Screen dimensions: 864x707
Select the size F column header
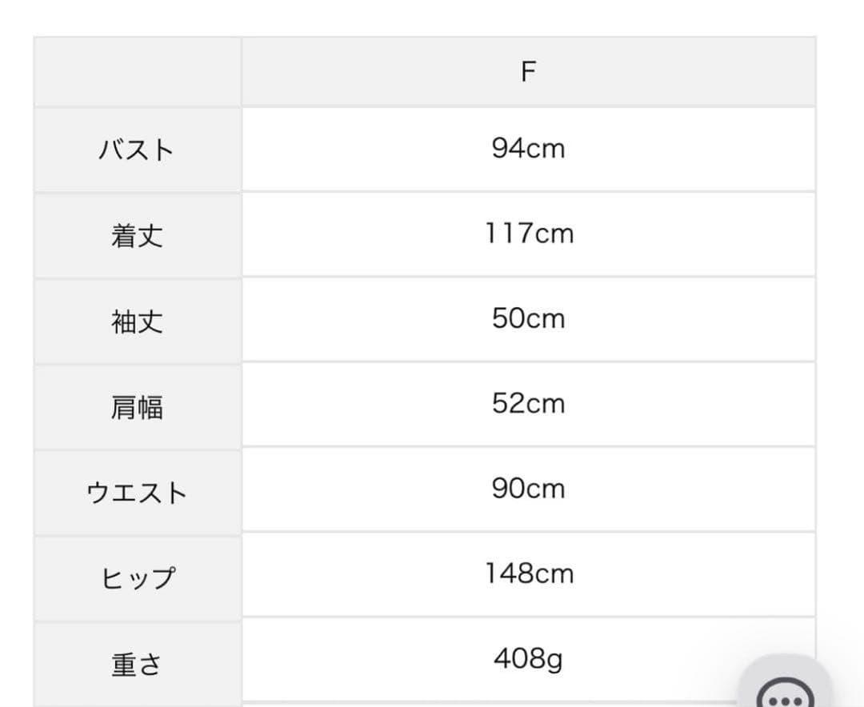tap(528, 70)
